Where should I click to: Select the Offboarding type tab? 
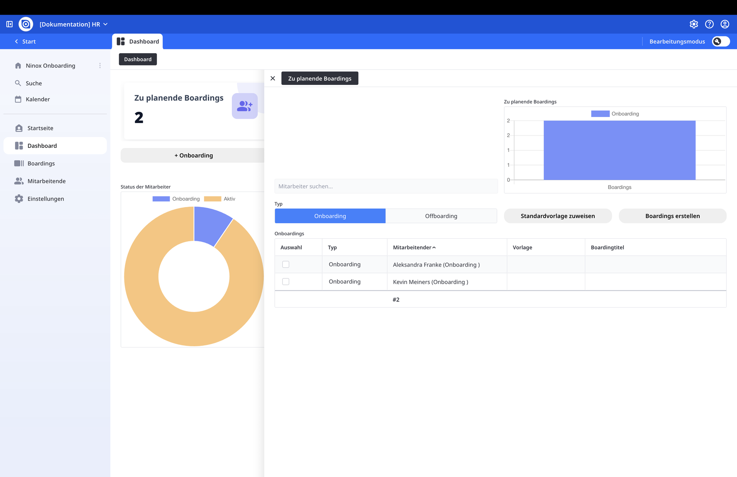[441, 216]
